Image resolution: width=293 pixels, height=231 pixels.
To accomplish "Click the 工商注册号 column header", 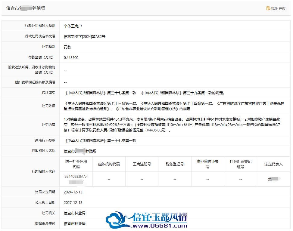I will pyautogui.click(x=142, y=164).
